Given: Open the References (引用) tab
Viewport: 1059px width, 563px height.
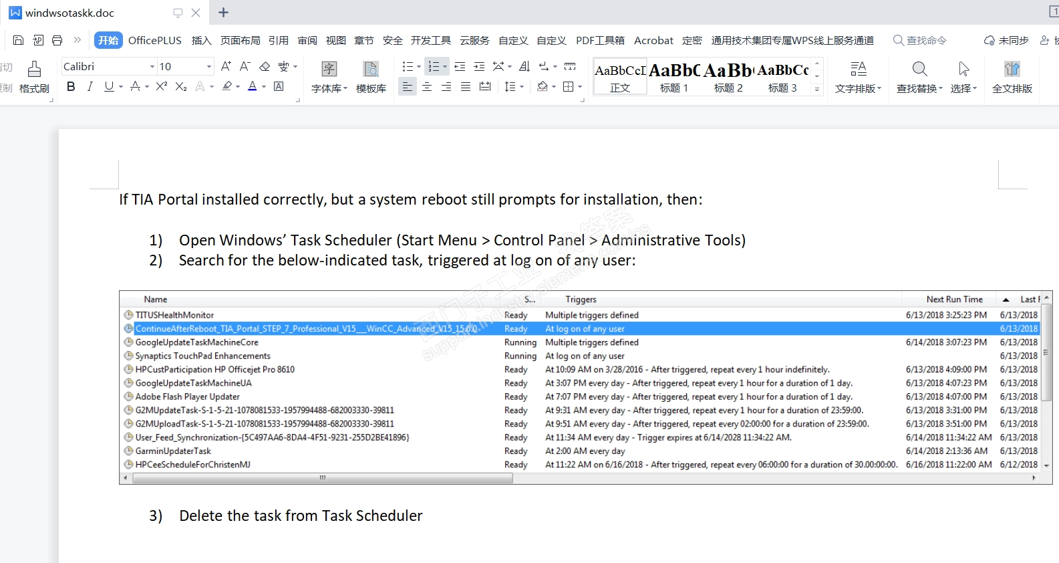Looking at the screenshot, I should (279, 40).
